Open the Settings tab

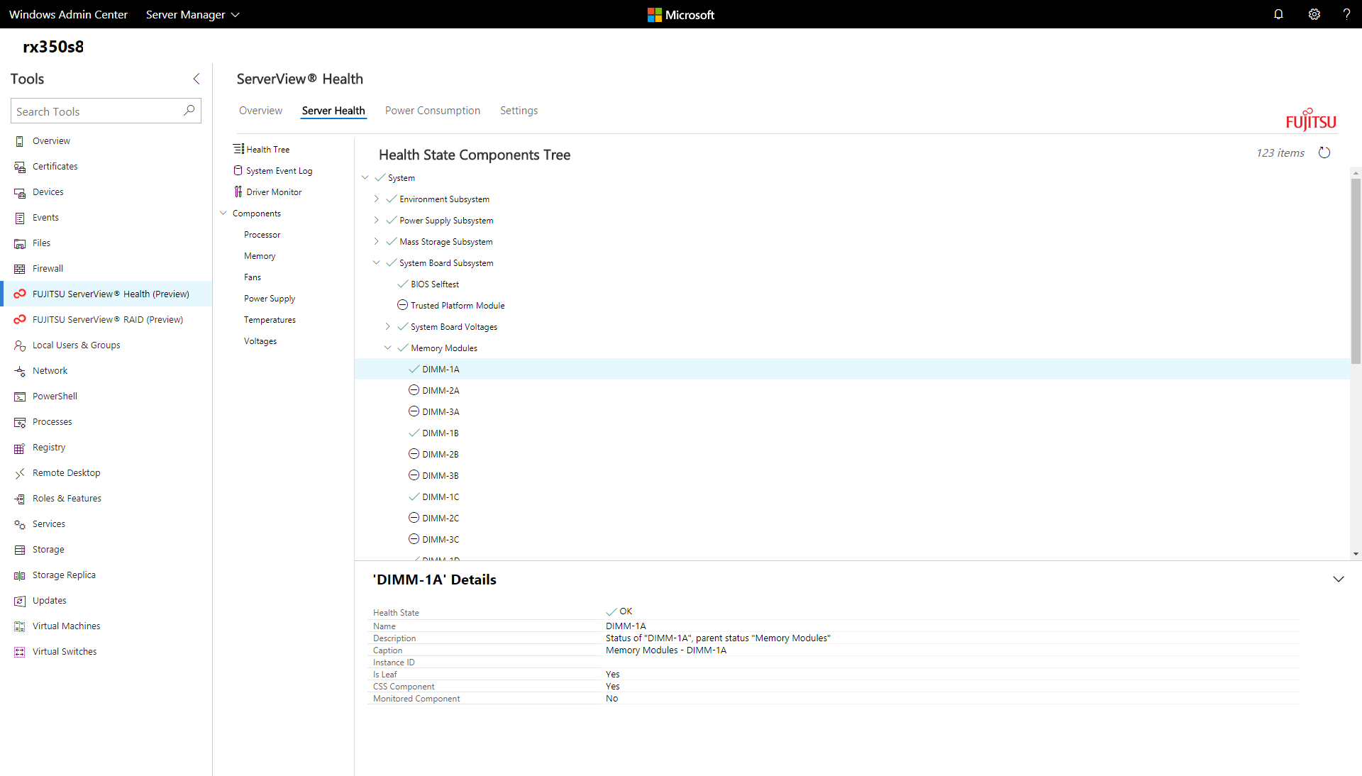[519, 111]
